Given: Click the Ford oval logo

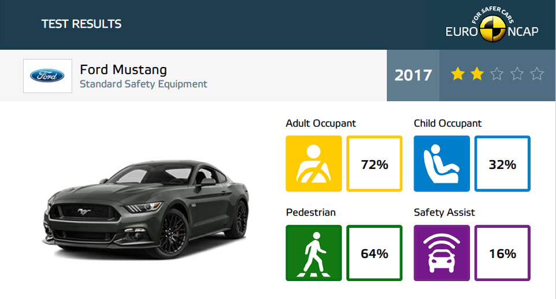Looking at the screenshot, I should (x=47, y=76).
